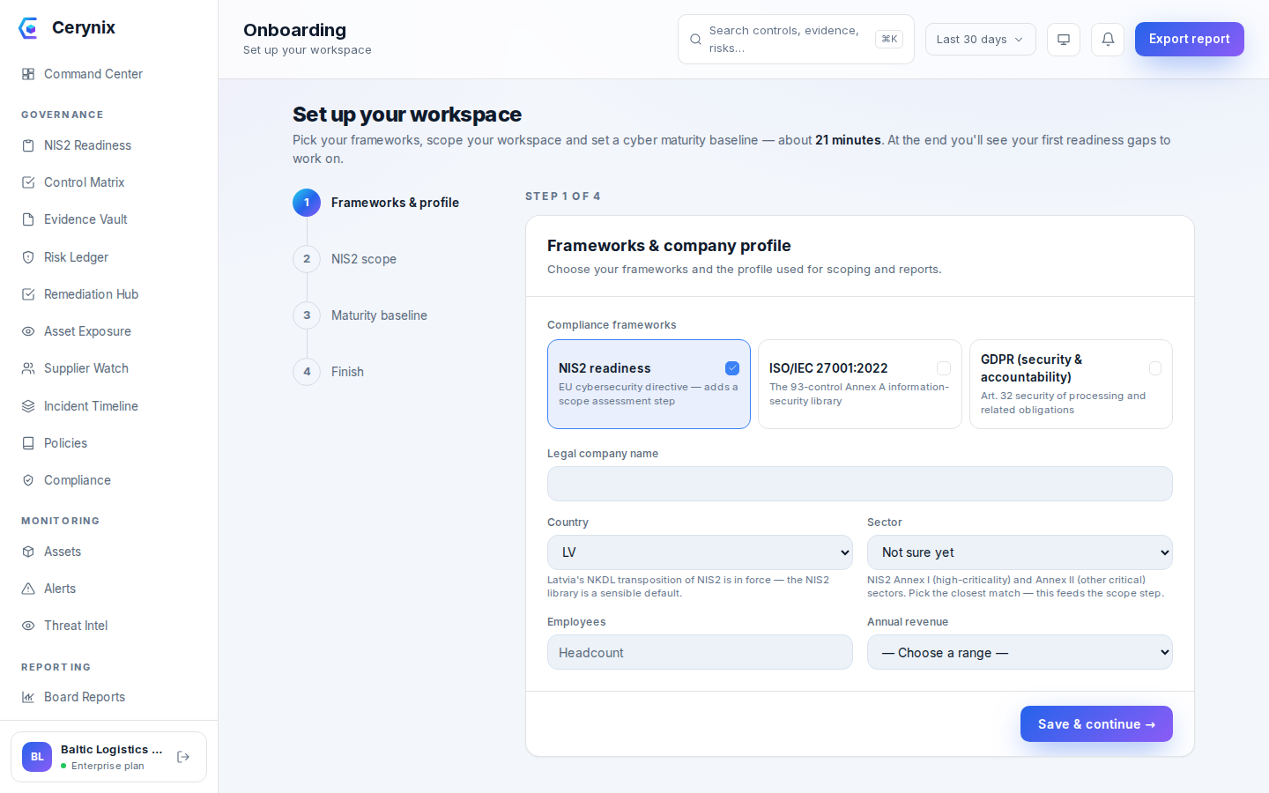The width and height of the screenshot is (1269, 793).
Task: Click the Remediation Hub icon
Action: (x=28, y=294)
